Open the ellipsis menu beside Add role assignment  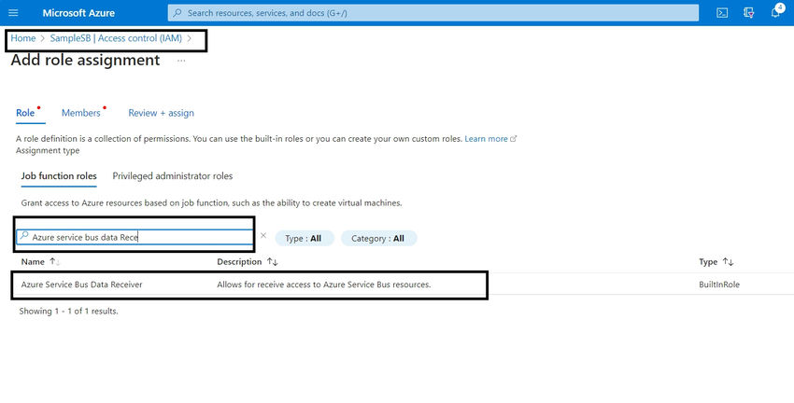click(181, 61)
